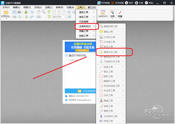Image resolution: width=175 pixels, height=124 pixels.
Task: Click 文字识别 OCR in title bar
Action: [117, 3]
